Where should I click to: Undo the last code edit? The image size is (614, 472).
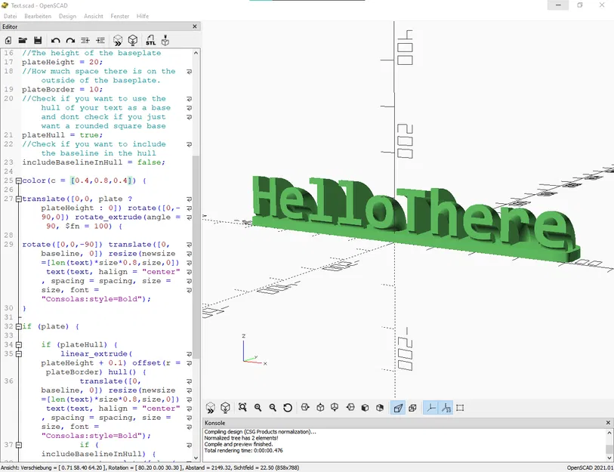(54, 40)
